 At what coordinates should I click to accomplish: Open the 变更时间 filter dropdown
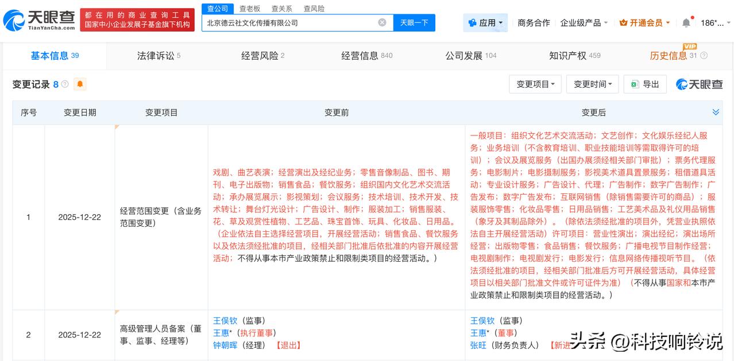pos(592,84)
